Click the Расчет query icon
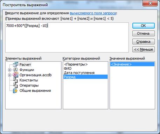The image size is (160, 134). 15,64
